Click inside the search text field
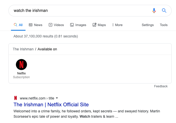 pos(77,11)
